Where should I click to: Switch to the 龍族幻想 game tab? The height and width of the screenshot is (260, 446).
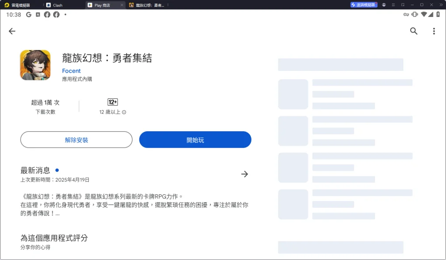(x=147, y=5)
